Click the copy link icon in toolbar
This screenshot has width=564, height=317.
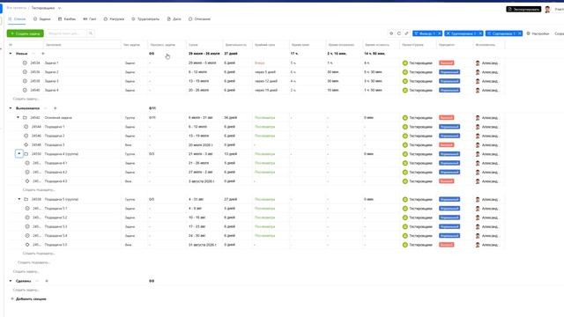(x=406, y=33)
